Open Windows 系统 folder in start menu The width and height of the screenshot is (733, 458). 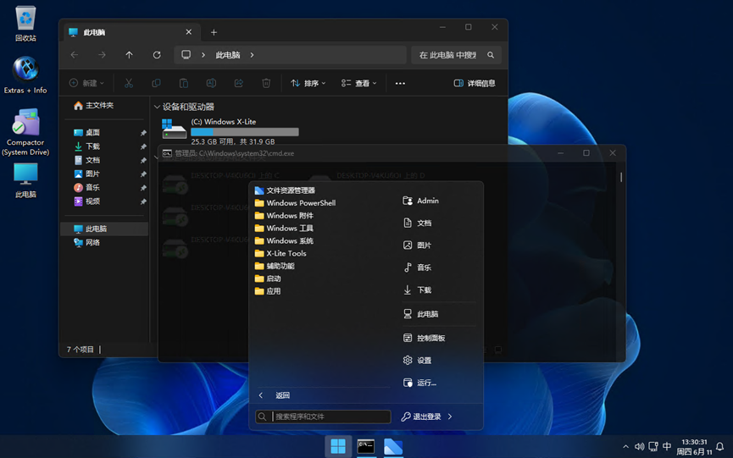pos(284,241)
